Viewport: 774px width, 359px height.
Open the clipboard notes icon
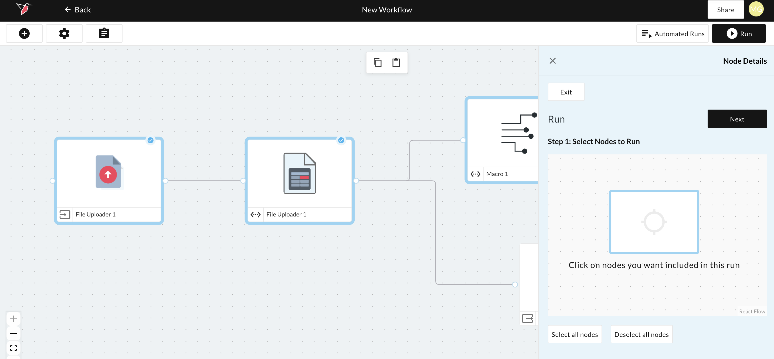tap(104, 33)
